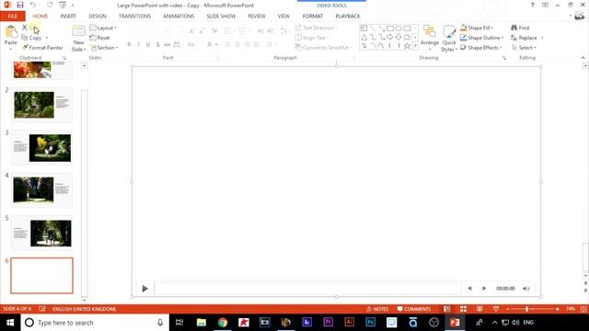Click the Find button
Viewport: 589px width, 331px height.
click(520, 28)
